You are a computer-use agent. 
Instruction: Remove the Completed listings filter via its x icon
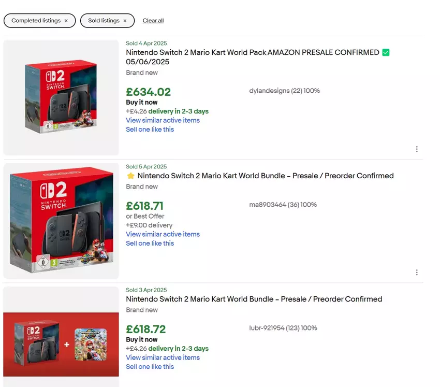[66, 21]
